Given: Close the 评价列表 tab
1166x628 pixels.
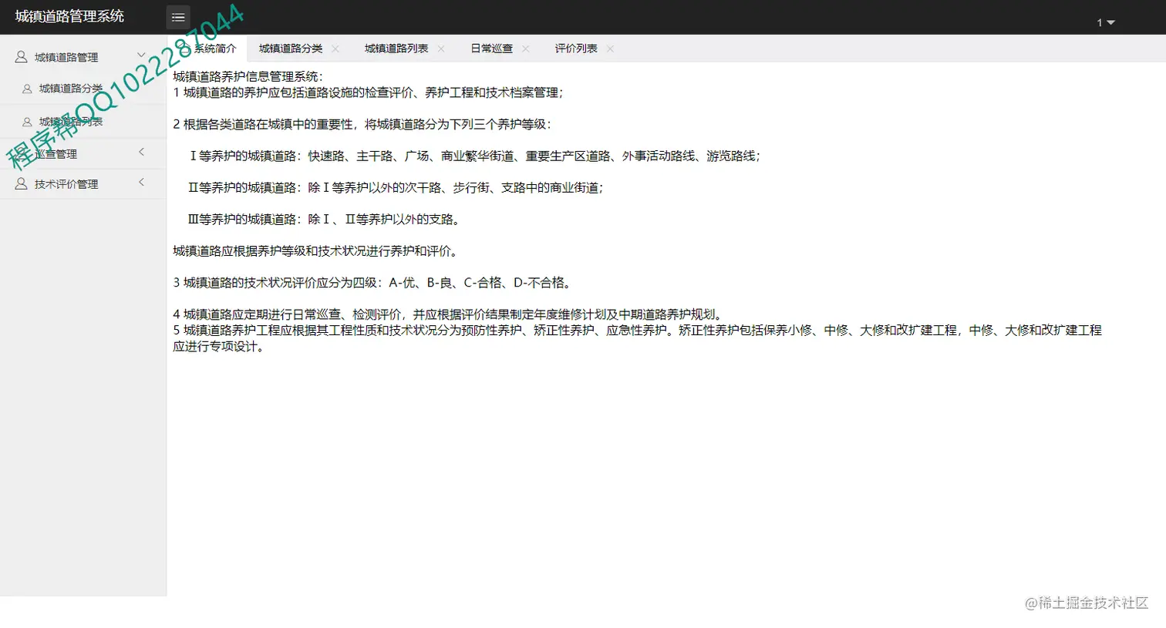Looking at the screenshot, I should coord(609,48).
